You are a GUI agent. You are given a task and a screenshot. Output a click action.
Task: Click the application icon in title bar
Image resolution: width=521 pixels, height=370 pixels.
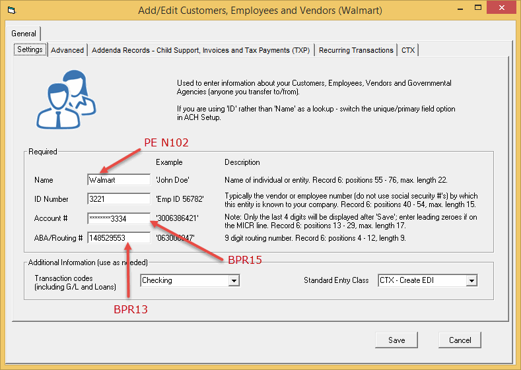point(9,11)
